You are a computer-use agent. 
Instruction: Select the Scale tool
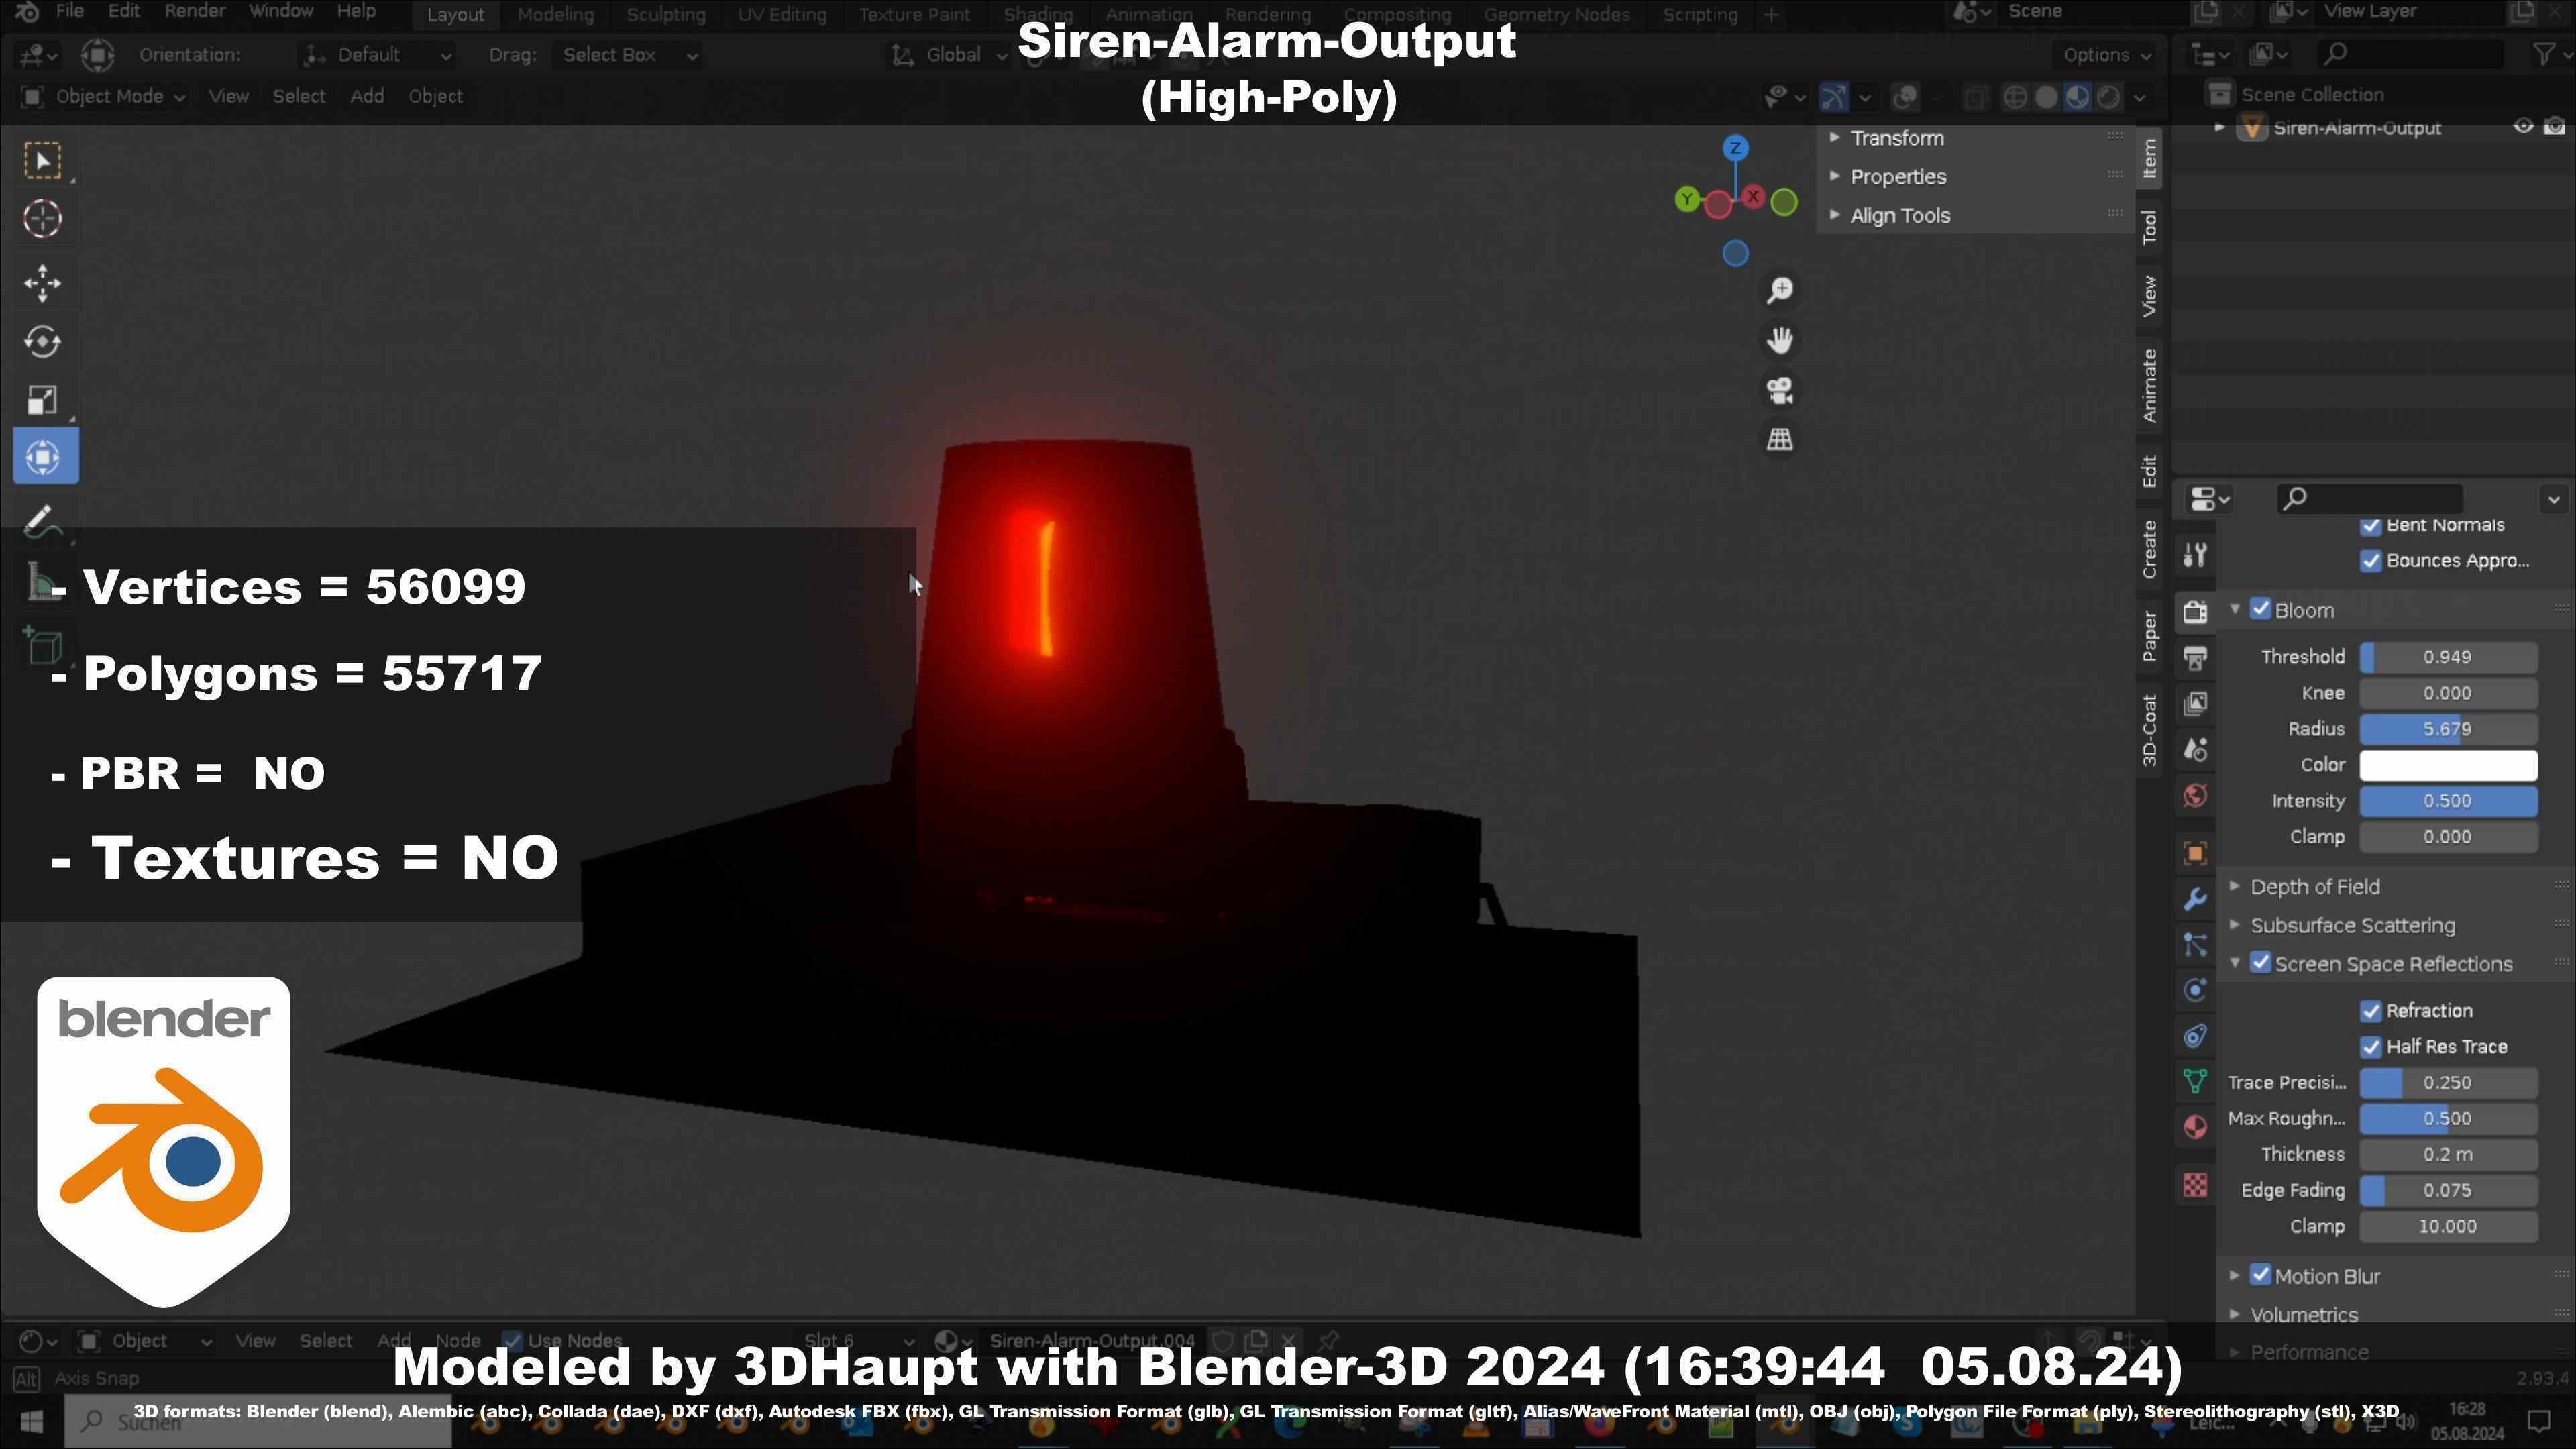(x=42, y=399)
